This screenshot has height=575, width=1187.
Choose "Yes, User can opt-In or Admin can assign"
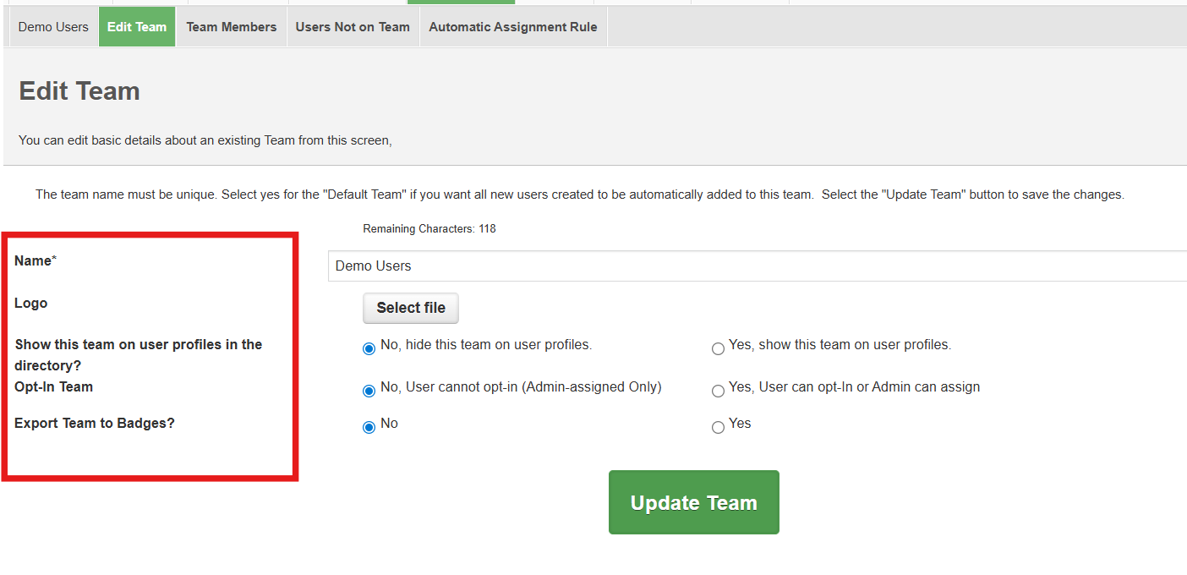(x=718, y=391)
